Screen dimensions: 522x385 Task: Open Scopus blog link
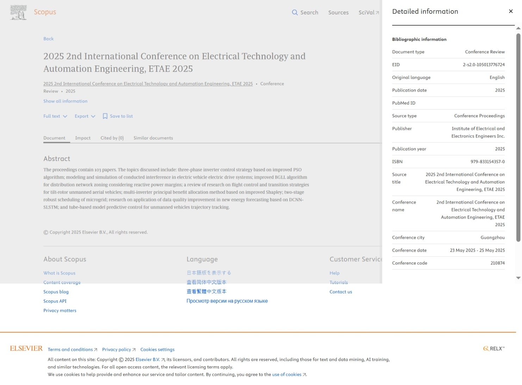click(56, 292)
